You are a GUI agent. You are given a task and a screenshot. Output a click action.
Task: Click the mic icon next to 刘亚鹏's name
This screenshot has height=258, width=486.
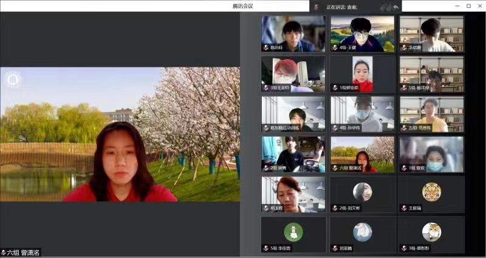point(335,248)
